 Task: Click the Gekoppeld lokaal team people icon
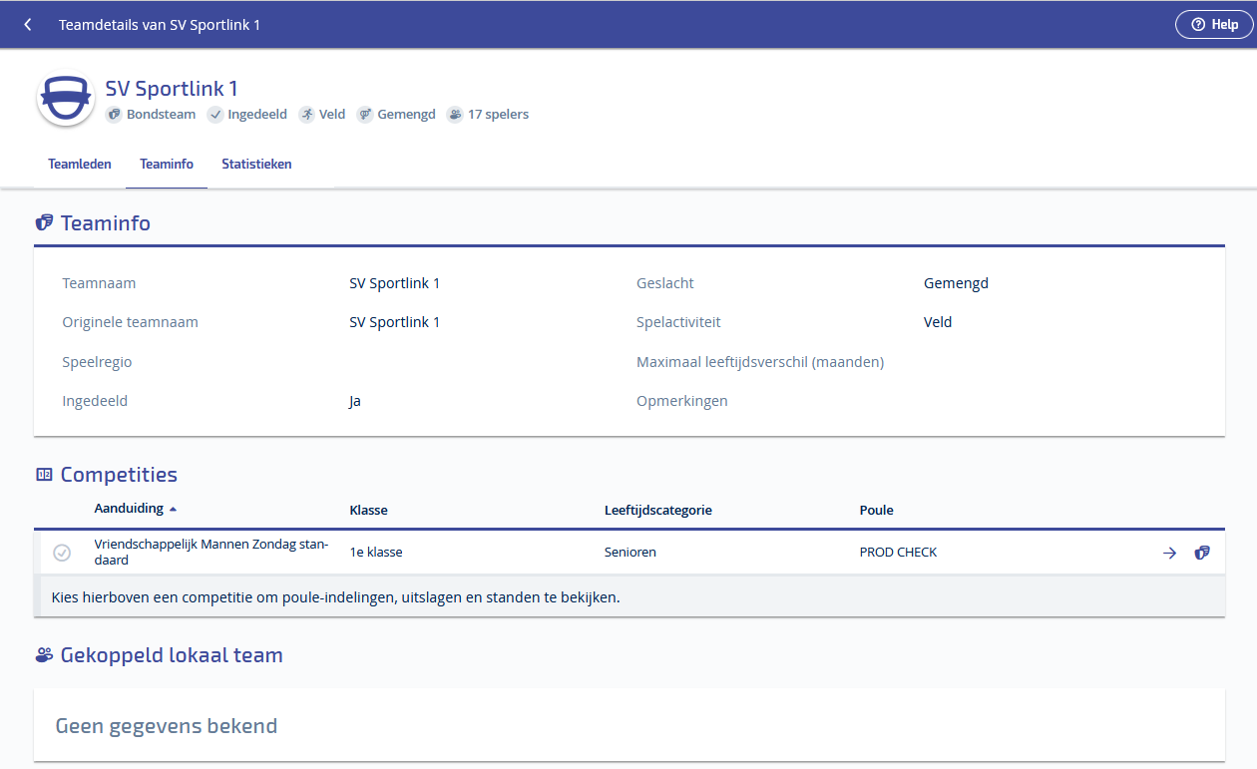point(44,655)
